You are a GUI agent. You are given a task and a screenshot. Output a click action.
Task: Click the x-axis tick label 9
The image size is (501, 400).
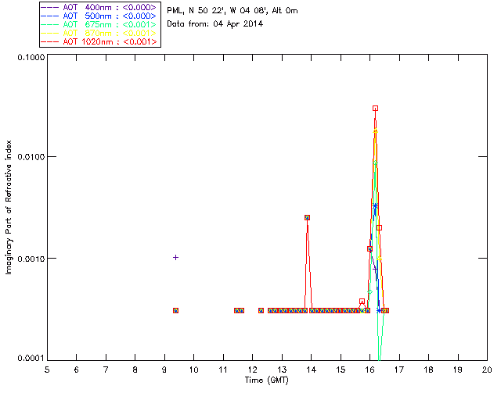click(x=164, y=370)
